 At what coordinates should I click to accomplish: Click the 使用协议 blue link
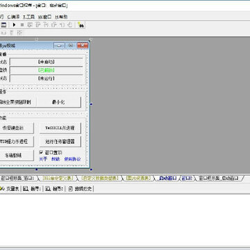(x=72, y=159)
